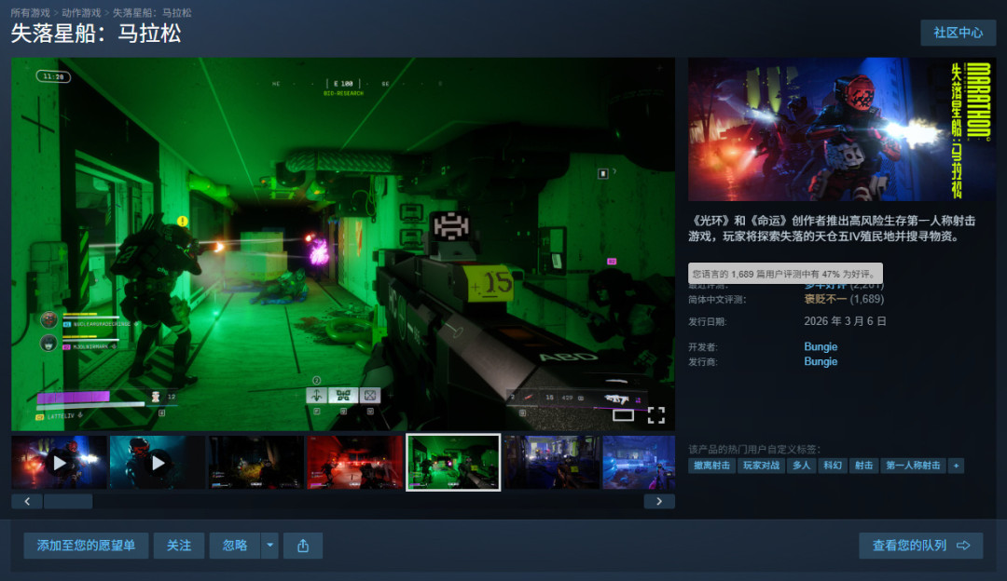Click the release date 2026 年 3 月 6 日
This screenshot has height=581, width=1007.
tap(845, 321)
